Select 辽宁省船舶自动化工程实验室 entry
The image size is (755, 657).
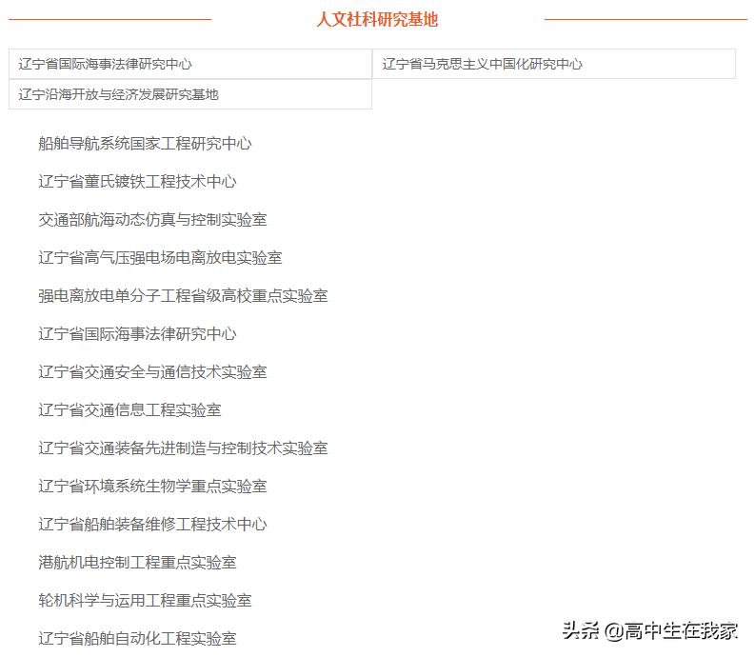pyautogui.click(x=137, y=638)
